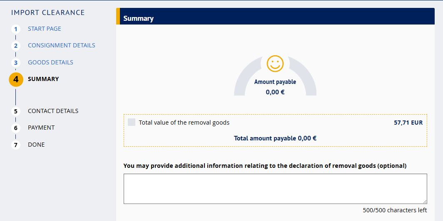Open the CONSIGNMENT DETAILS step
443x221 pixels.
(x=62, y=45)
